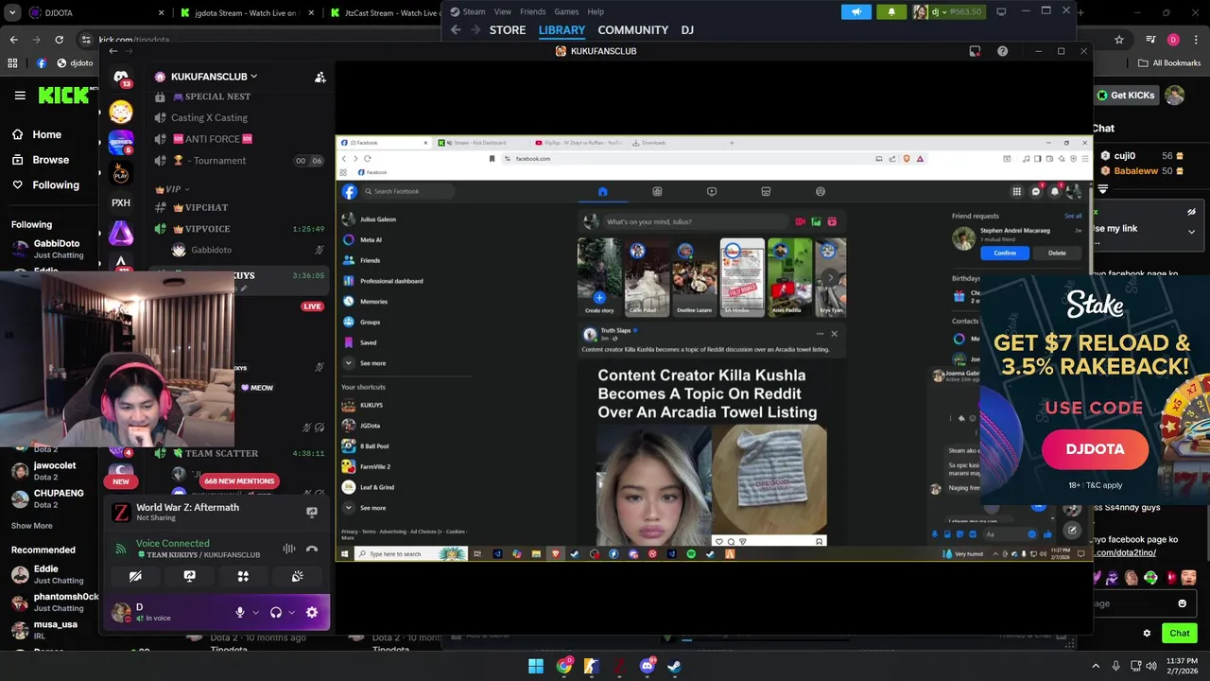
Task: Open Discord user settings gear
Action: click(x=312, y=612)
